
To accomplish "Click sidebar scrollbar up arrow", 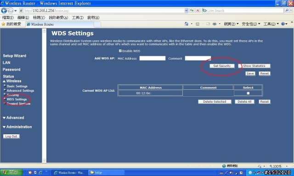I will point(44,31).
